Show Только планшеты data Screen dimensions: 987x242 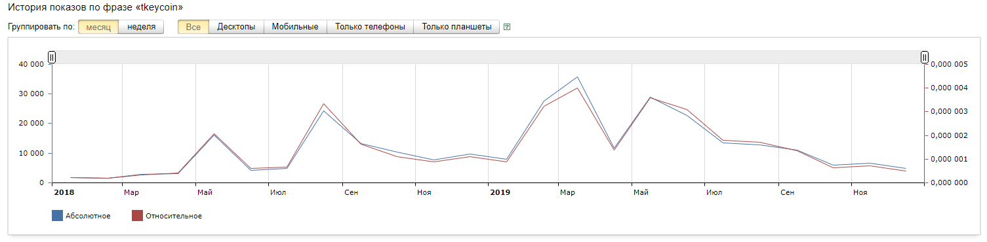[x=456, y=27]
